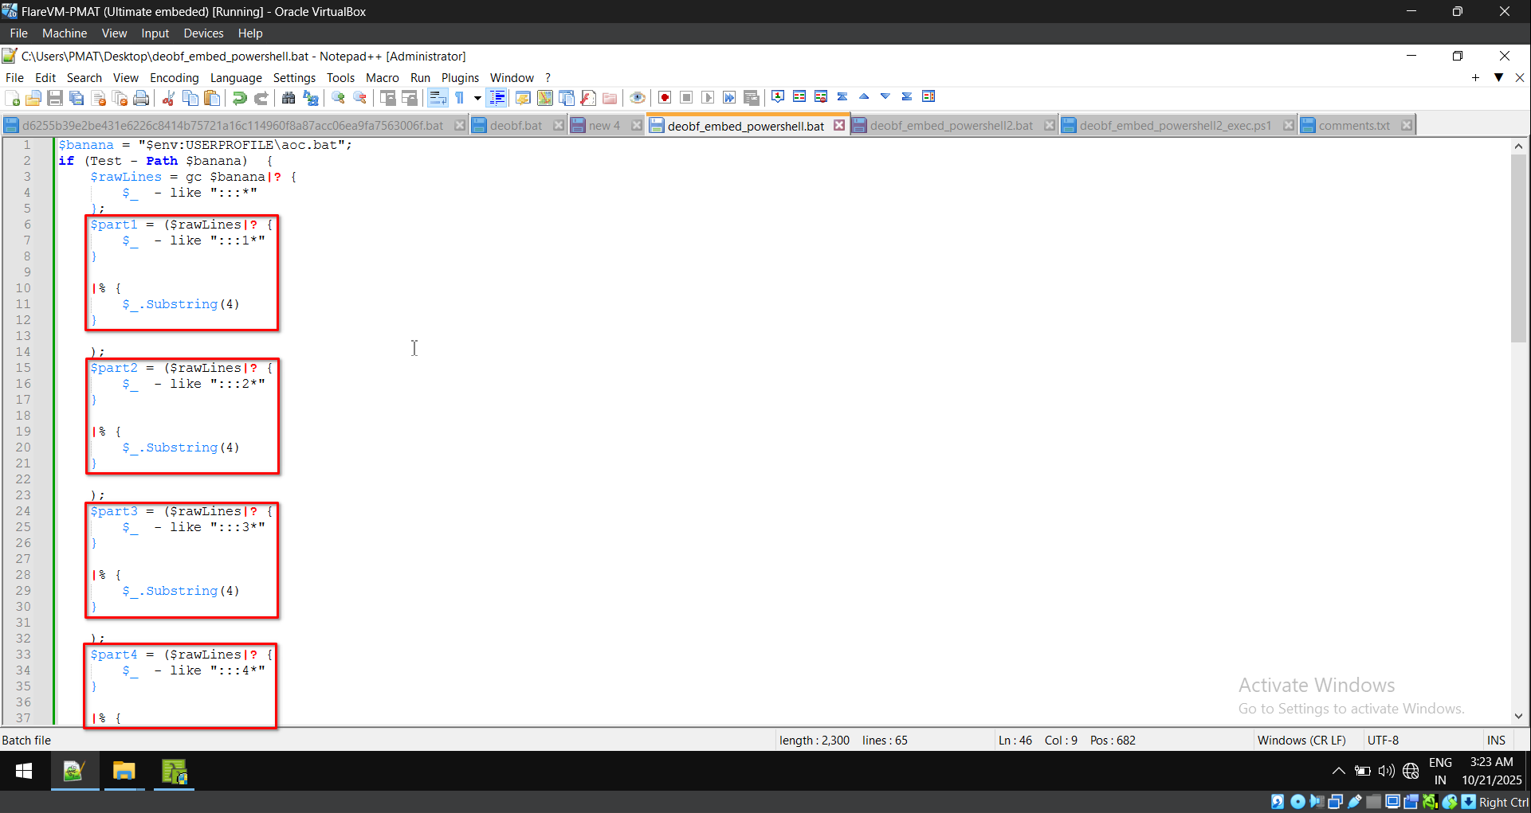Expand the hidden system tray icons chevron
1531x813 pixels.
coord(1339,771)
